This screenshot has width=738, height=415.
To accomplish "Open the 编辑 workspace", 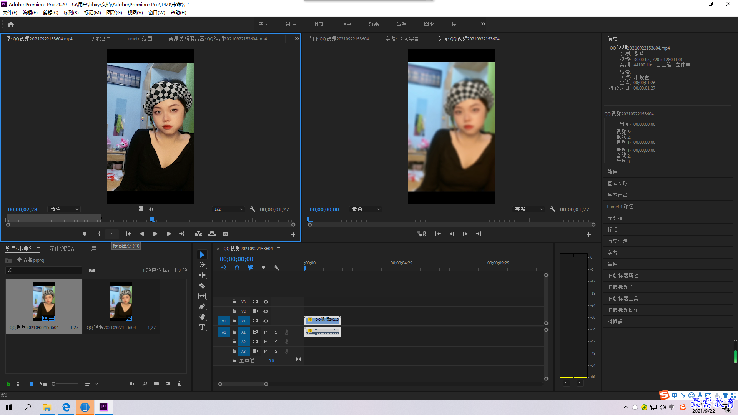I will 318,24.
